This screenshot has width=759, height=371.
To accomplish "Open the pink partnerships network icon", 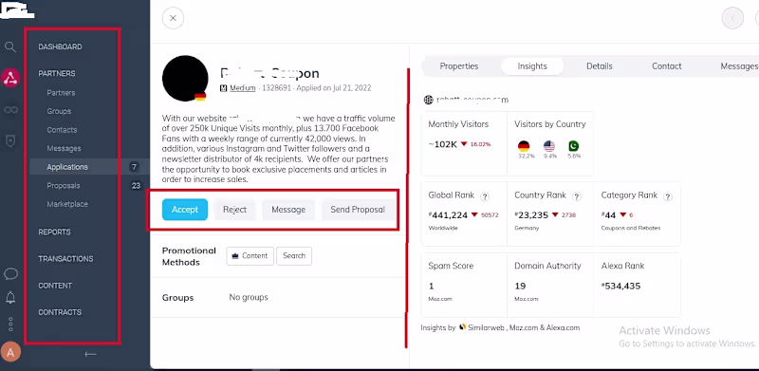I will click(x=10, y=78).
